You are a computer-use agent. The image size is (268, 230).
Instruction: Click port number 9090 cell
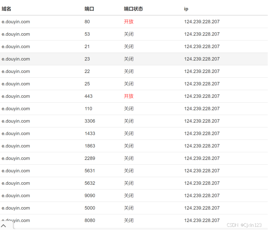(90, 195)
